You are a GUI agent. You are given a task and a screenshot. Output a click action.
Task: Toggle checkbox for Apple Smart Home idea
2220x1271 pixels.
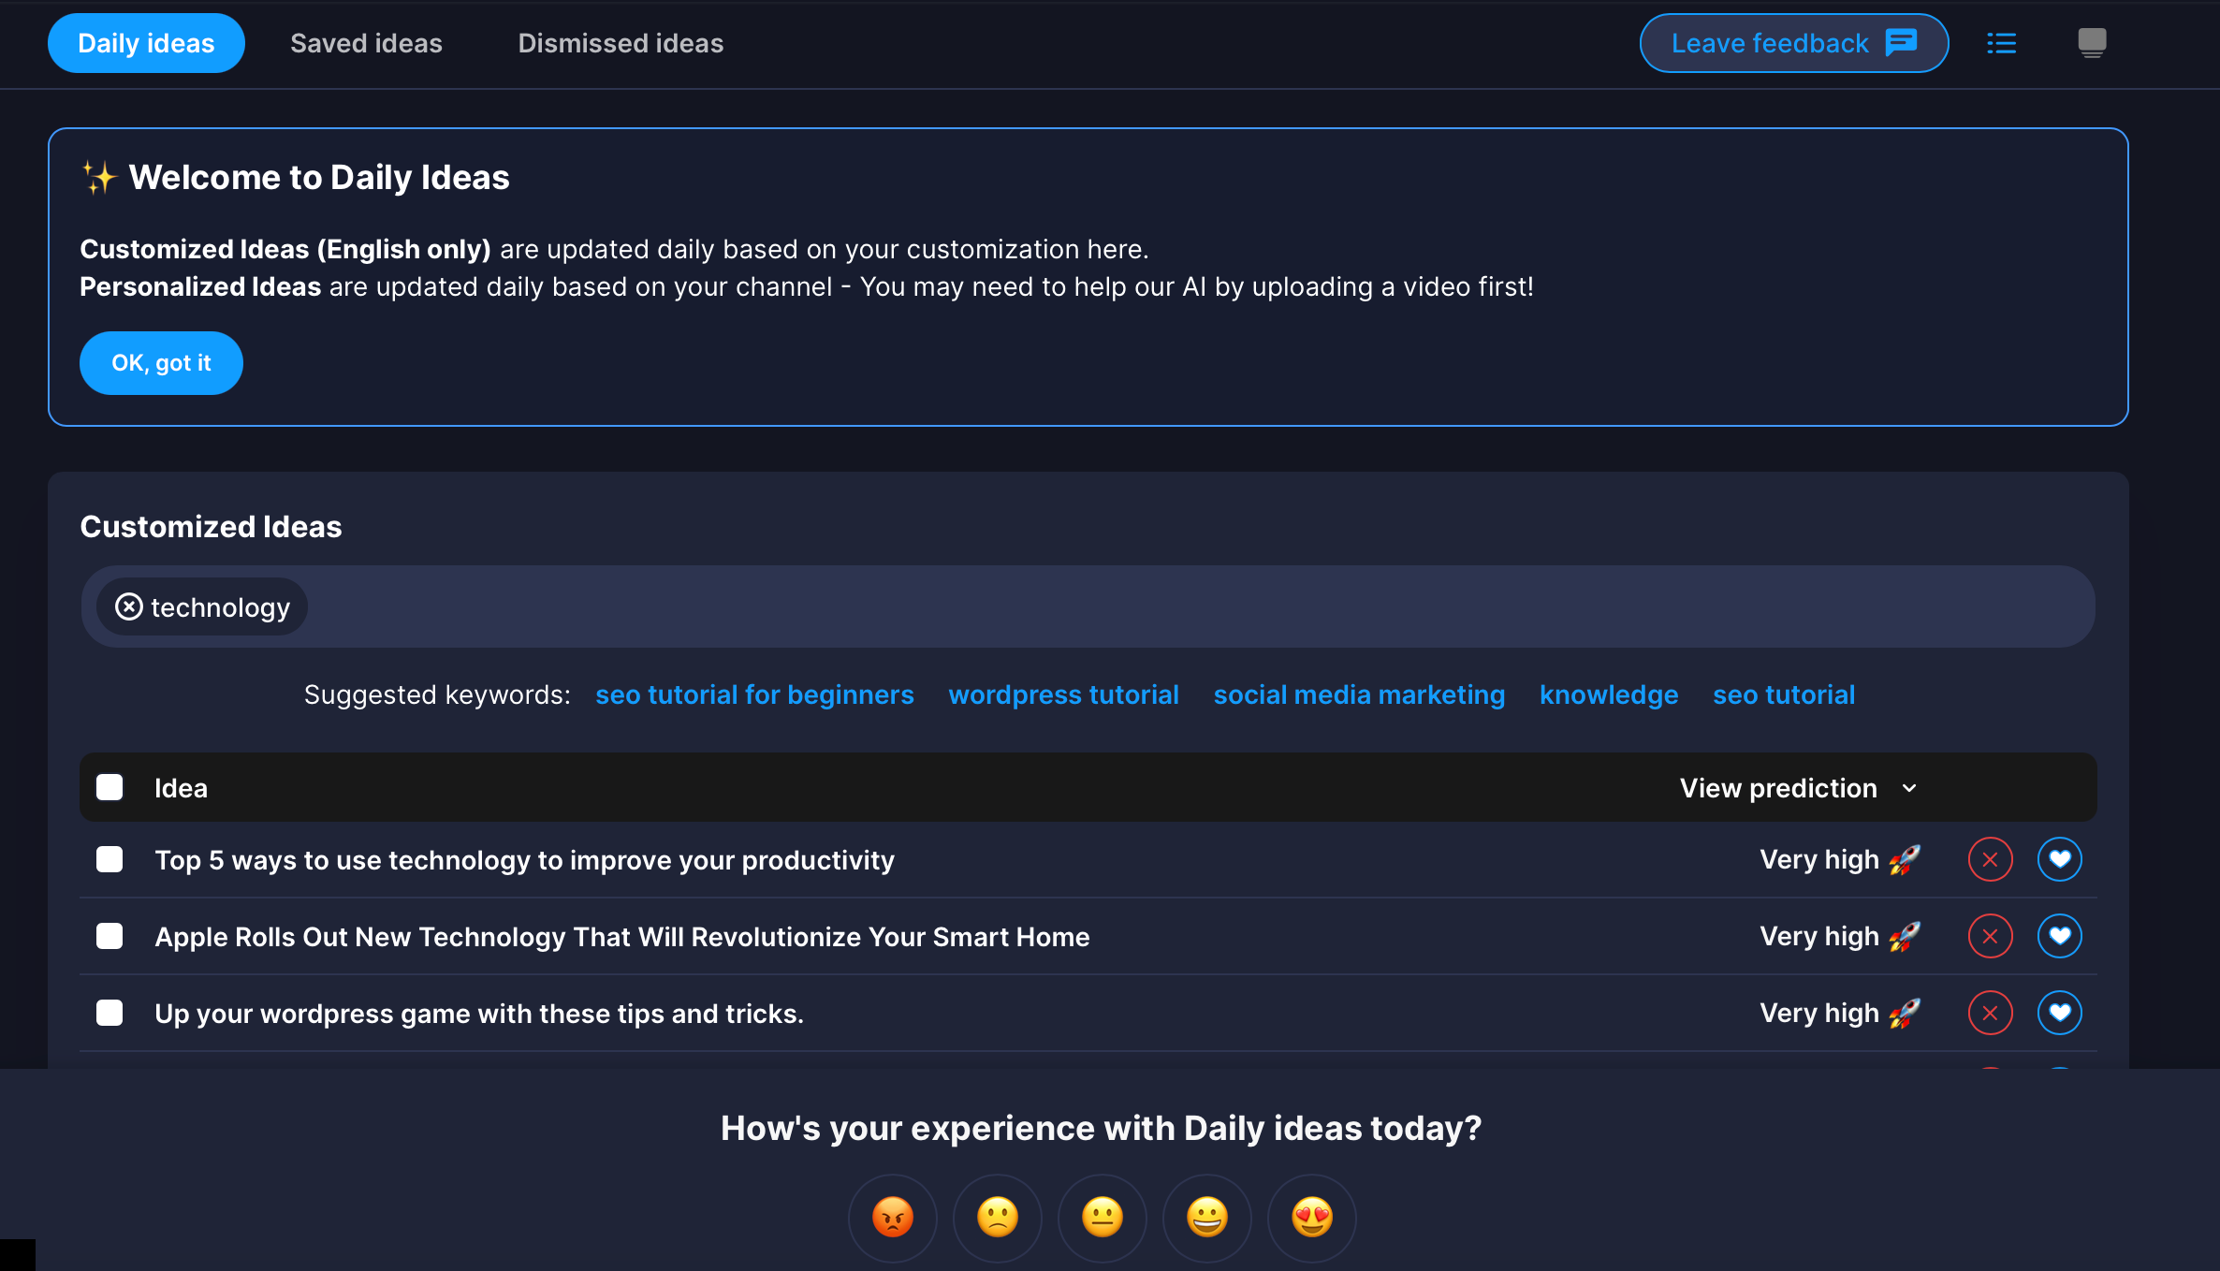click(x=110, y=936)
